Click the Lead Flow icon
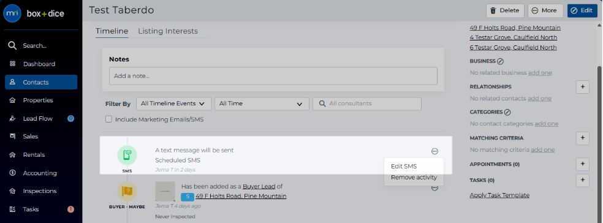The image size is (603, 223). 12,118
